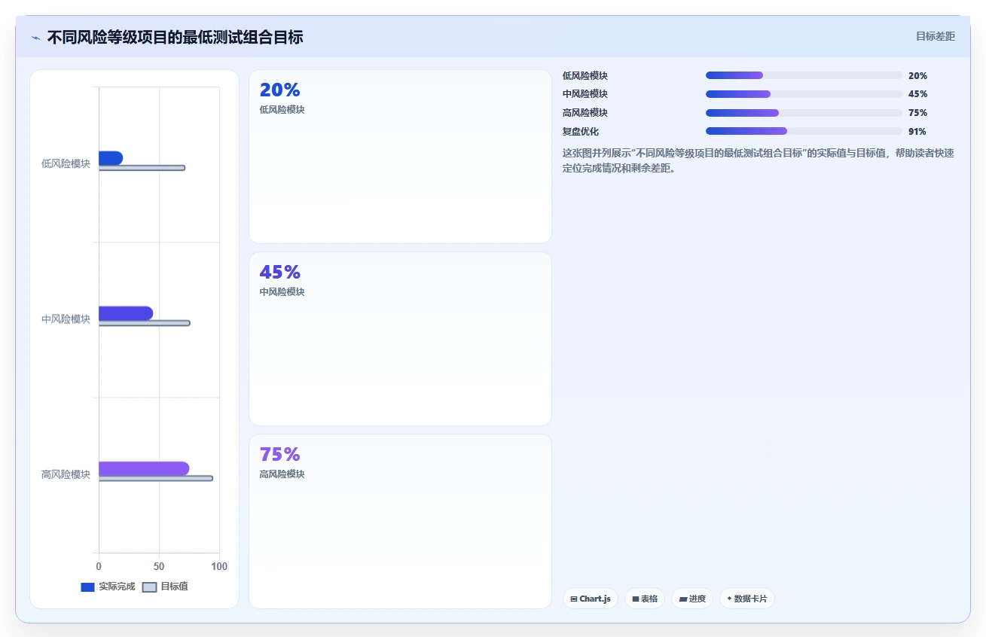
Task: Click the 复盘优化 progress bar
Action: [x=804, y=131]
